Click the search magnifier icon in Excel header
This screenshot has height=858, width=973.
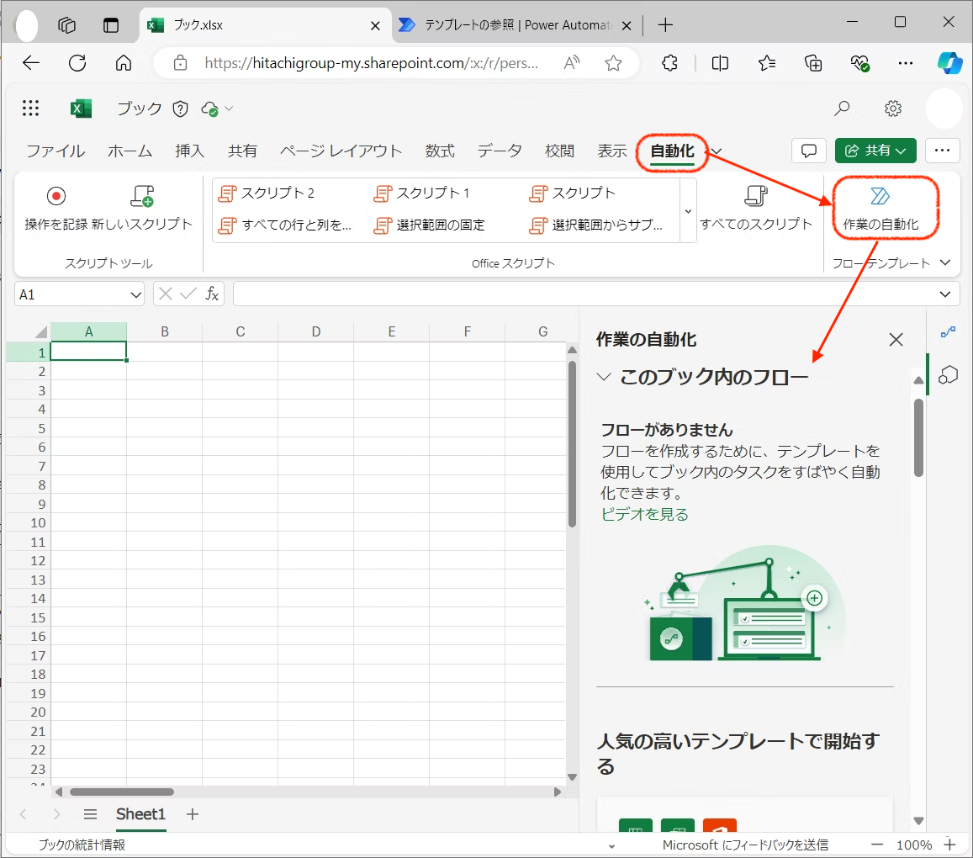(842, 109)
